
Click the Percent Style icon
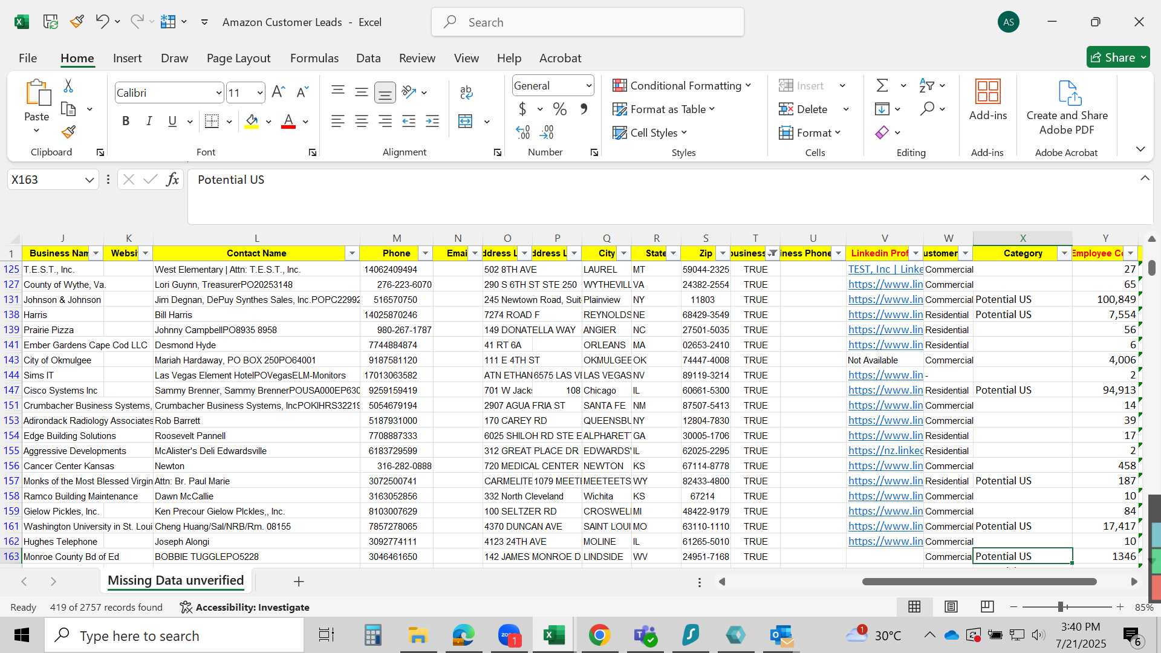pos(560,109)
